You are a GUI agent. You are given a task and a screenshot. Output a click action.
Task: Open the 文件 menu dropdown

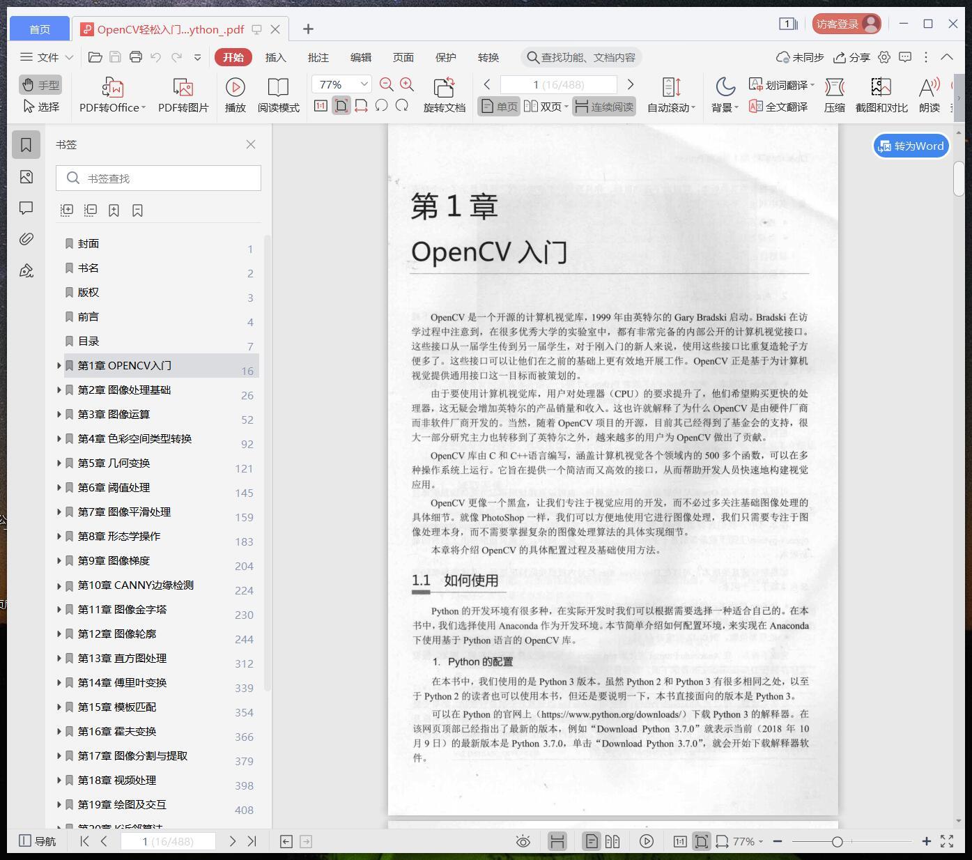(x=47, y=57)
